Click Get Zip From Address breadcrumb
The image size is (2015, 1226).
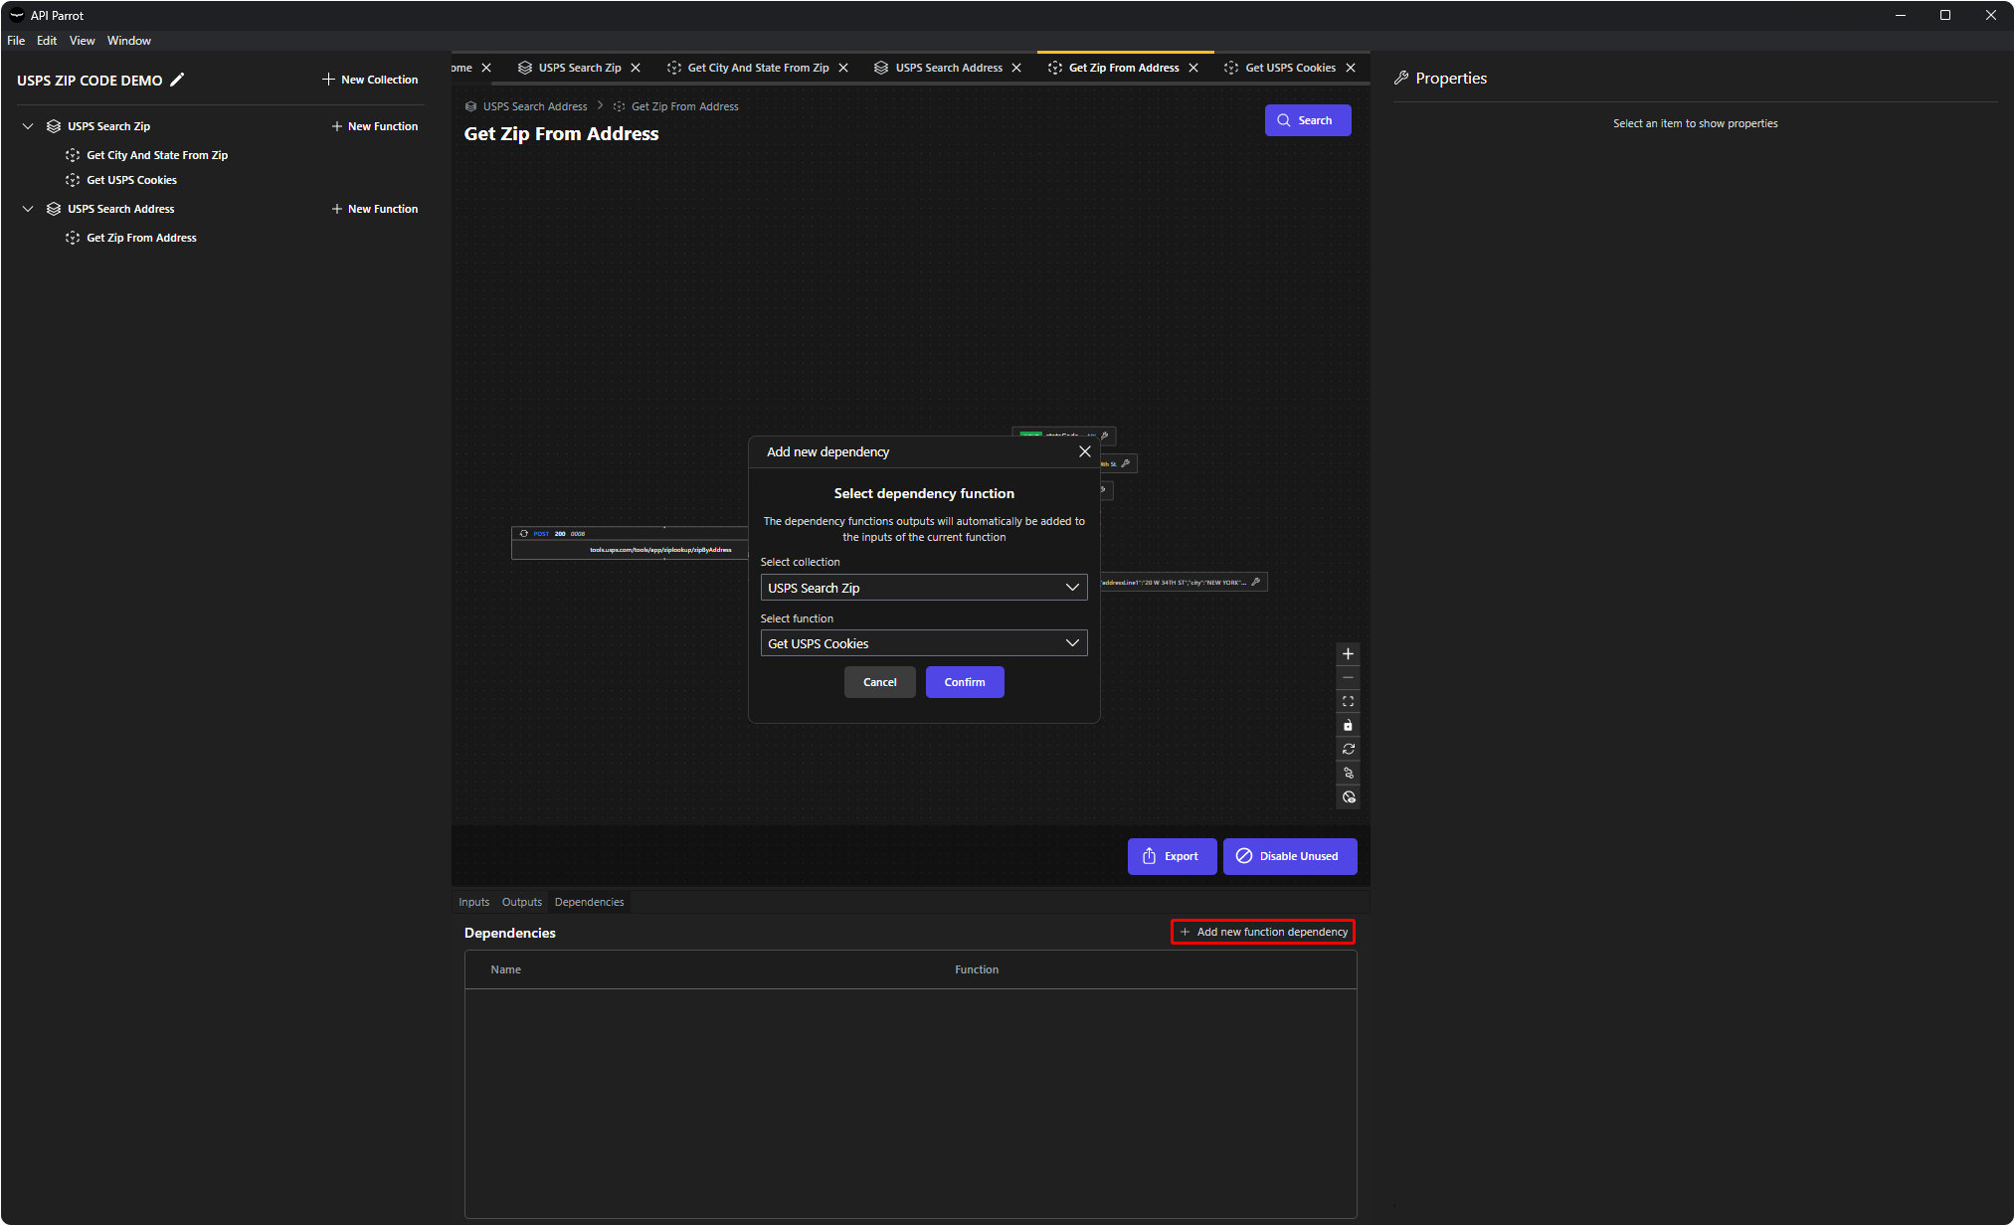(685, 106)
